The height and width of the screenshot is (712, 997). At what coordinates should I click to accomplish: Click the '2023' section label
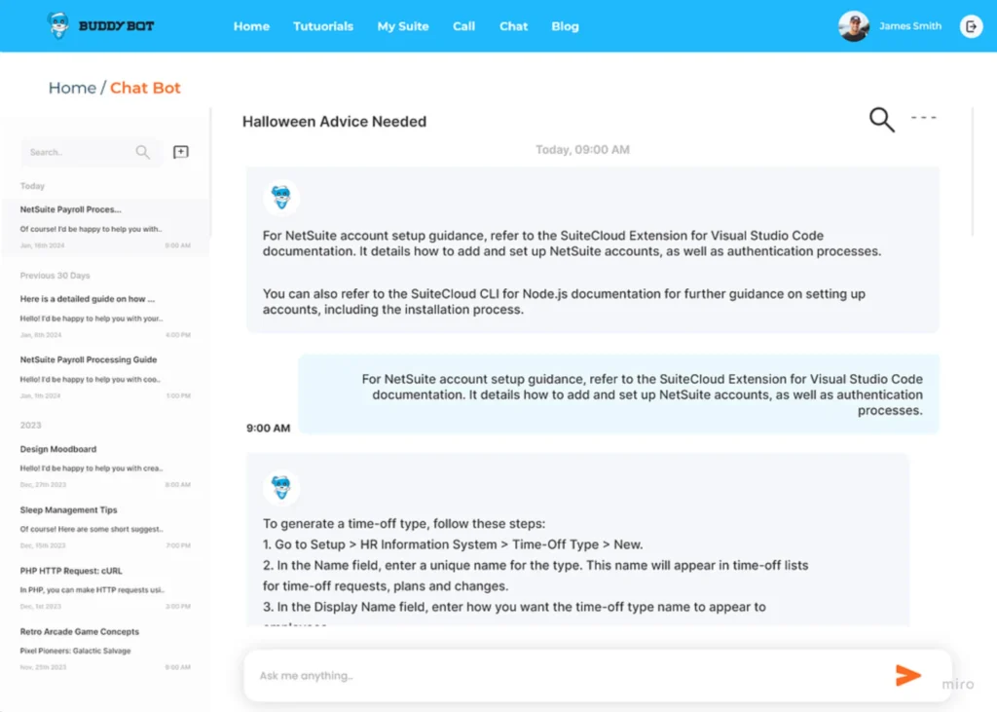pos(30,425)
